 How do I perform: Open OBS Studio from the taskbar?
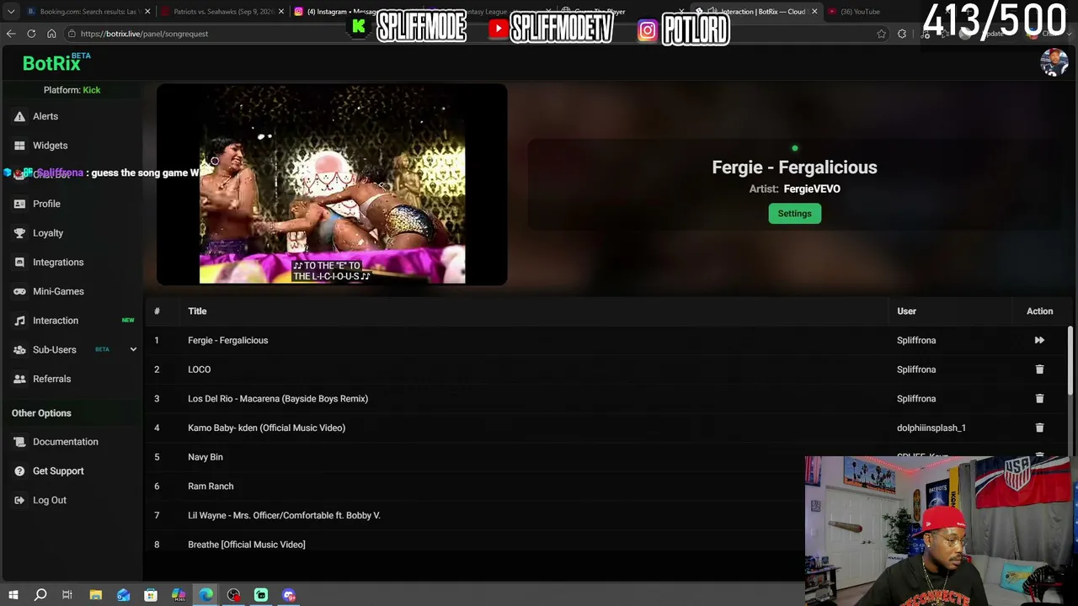click(x=233, y=595)
